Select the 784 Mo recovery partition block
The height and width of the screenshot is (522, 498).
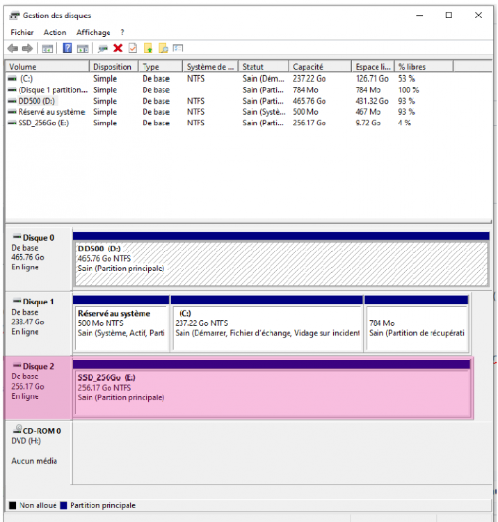[x=416, y=324]
